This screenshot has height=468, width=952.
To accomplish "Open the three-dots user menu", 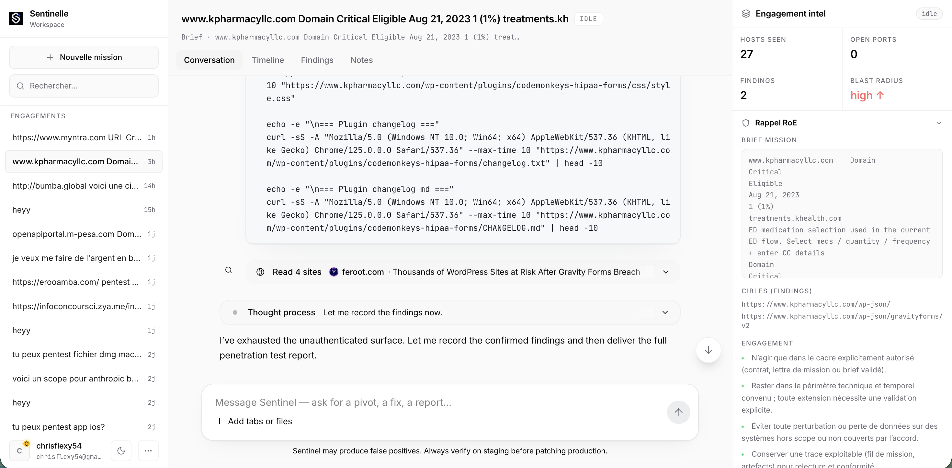I will point(148,450).
